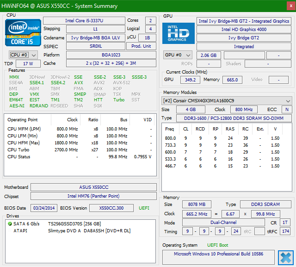
Task: Click the module clock 800 MHz field
Action: [244, 110]
